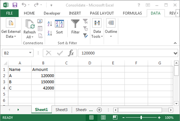
Task: Click the Edit Links icon
Action: tap(40, 36)
